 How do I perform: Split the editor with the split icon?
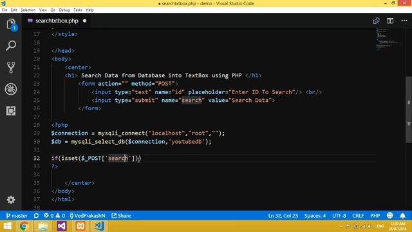[390, 21]
